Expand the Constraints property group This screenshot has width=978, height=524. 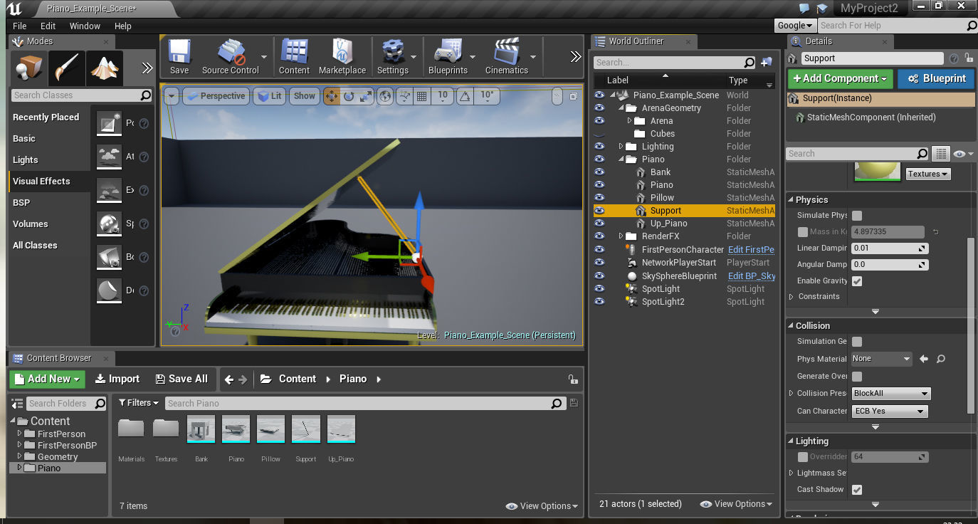pos(792,297)
